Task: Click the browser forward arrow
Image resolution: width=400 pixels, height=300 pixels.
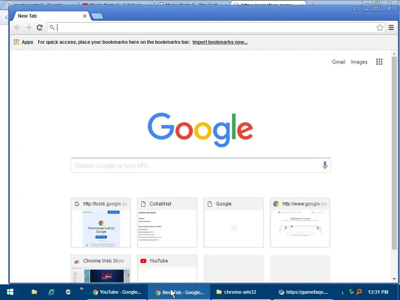Action: tap(28, 28)
